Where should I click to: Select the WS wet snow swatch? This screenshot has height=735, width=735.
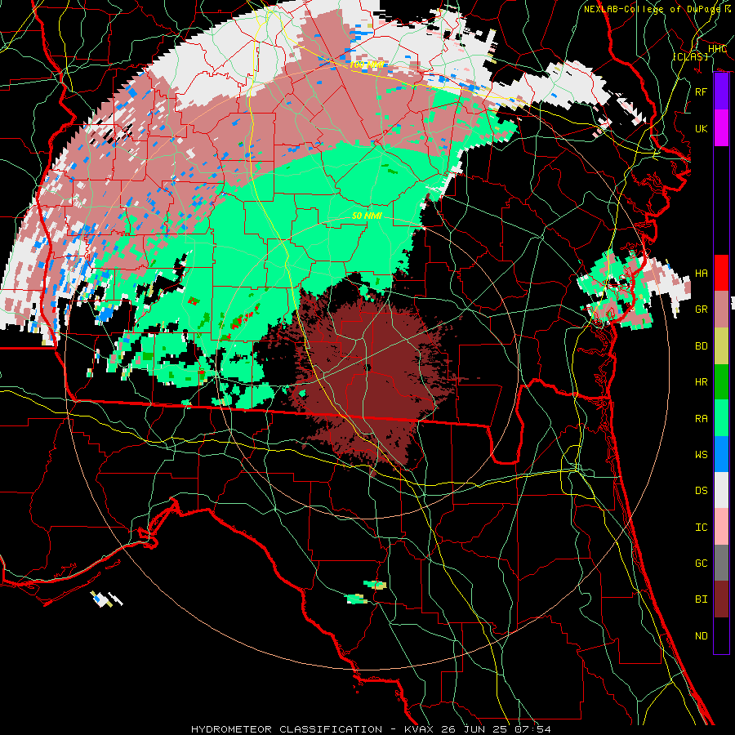[x=721, y=454]
